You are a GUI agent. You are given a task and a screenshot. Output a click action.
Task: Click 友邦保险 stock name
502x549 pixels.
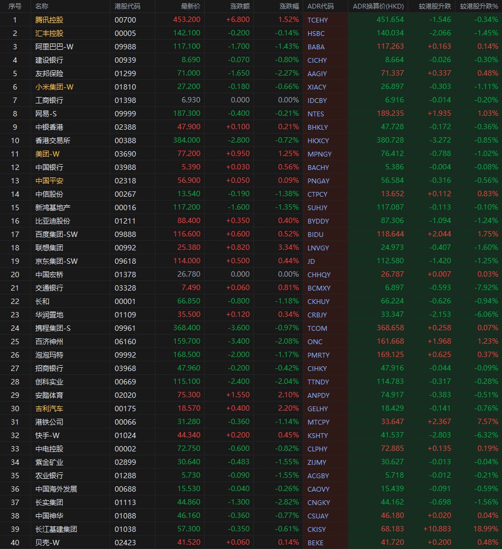[49, 73]
